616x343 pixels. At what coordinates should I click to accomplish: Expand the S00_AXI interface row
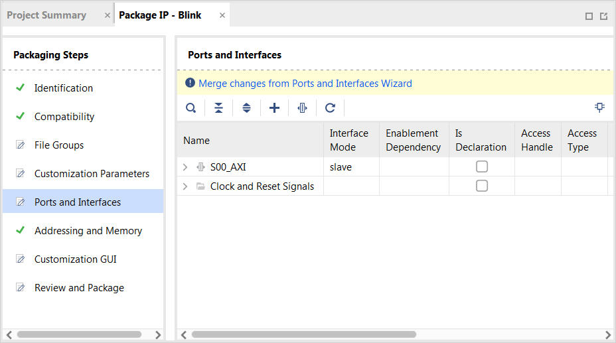pyautogui.click(x=185, y=167)
